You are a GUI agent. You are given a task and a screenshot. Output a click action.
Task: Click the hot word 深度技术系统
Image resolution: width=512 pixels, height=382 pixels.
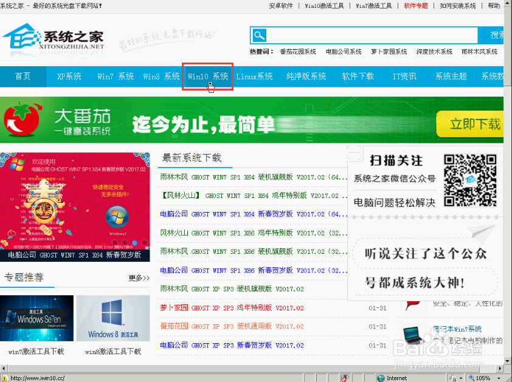[434, 52]
